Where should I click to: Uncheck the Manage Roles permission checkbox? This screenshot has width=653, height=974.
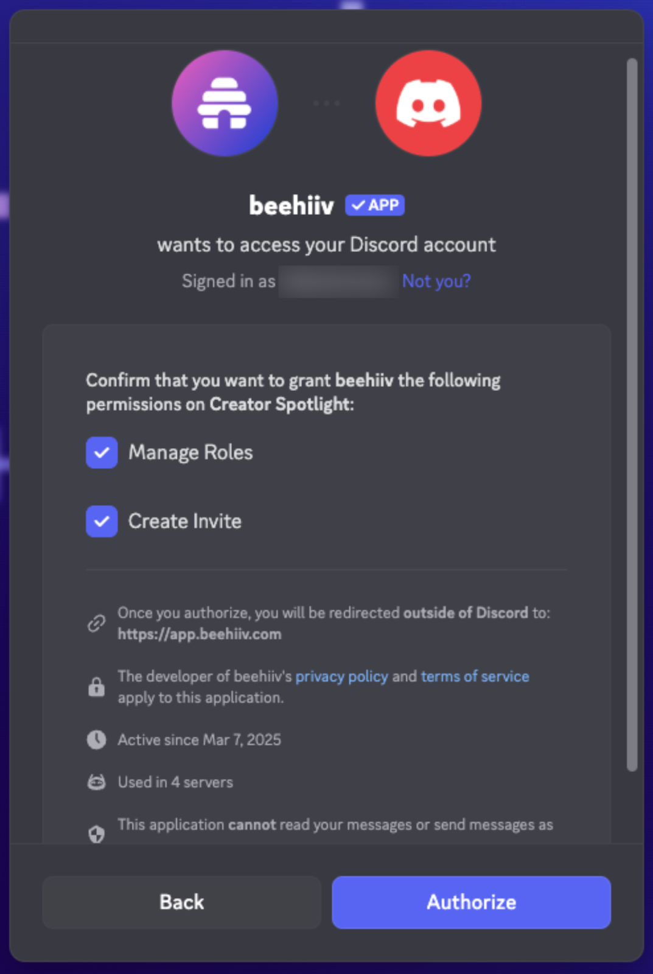point(102,452)
